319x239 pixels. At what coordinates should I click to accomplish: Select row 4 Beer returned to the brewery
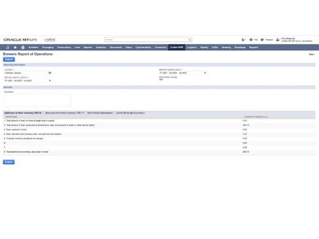159,134
